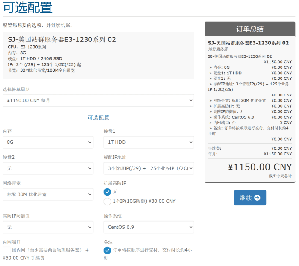299x266 pixels.
Task: Click the 内网端口: 否 summary row
Action: pos(250,123)
